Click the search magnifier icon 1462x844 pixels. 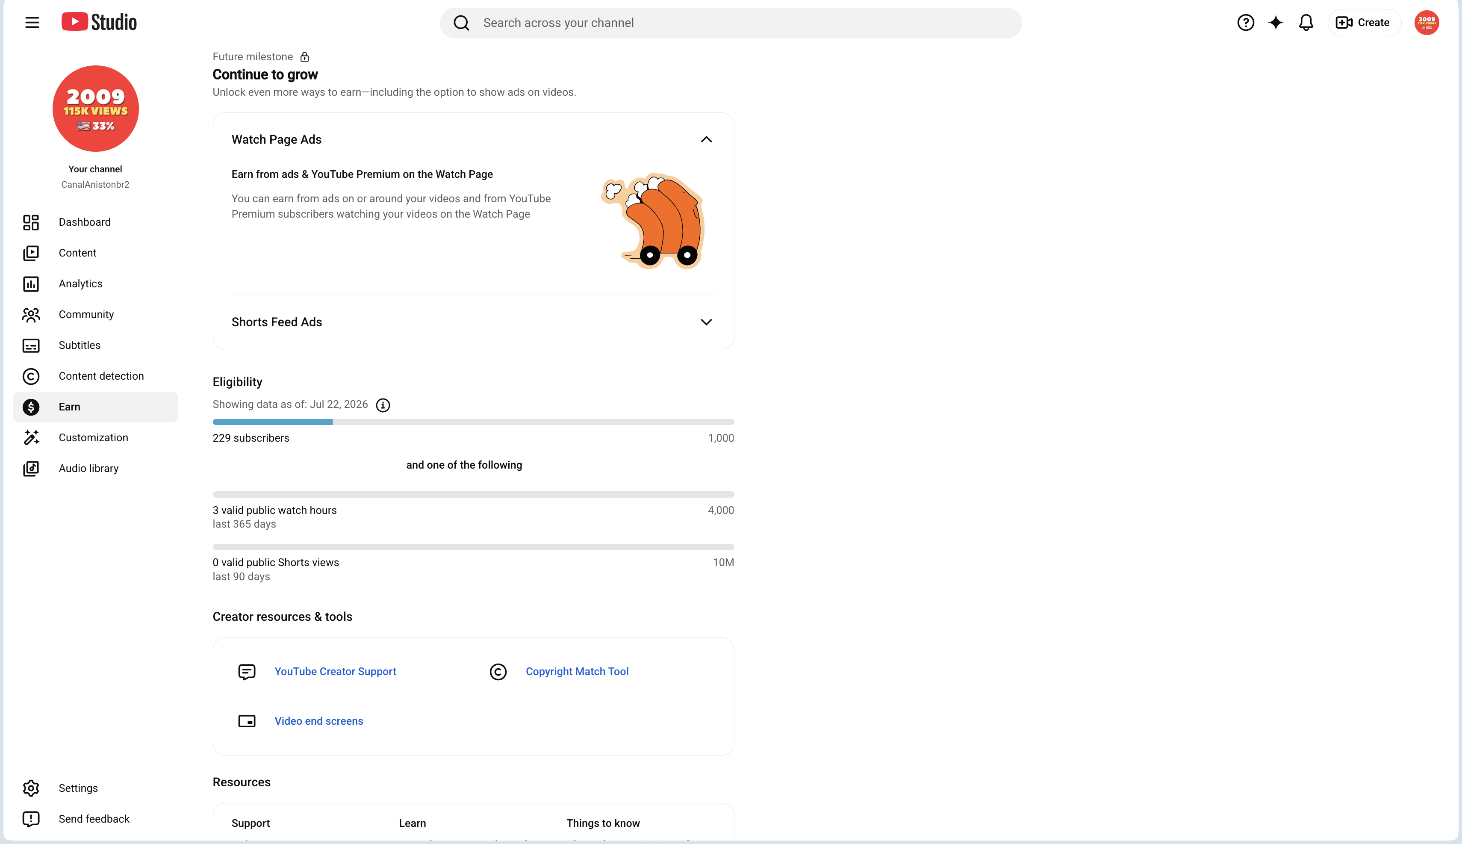[x=461, y=23]
